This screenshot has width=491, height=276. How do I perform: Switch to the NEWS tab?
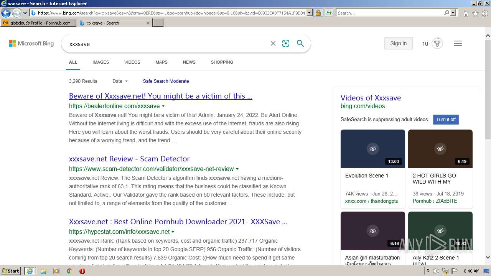coord(189,62)
